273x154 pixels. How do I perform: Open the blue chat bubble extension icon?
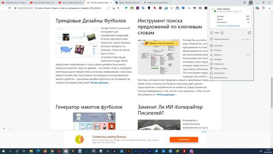click(x=183, y=8)
